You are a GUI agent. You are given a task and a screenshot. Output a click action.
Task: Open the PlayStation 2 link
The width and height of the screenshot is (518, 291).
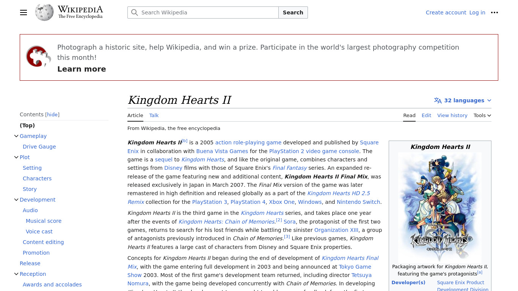click(x=287, y=151)
